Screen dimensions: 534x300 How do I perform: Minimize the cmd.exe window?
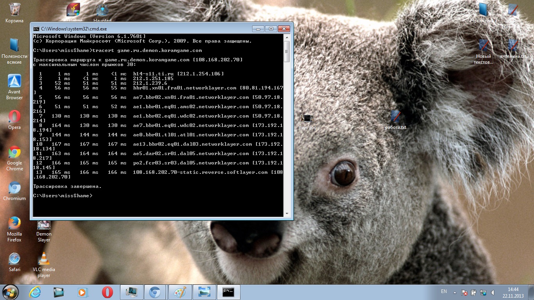click(x=258, y=29)
